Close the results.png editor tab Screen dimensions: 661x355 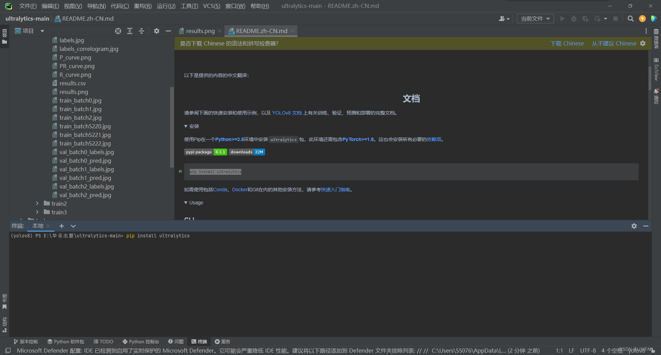(x=220, y=31)
